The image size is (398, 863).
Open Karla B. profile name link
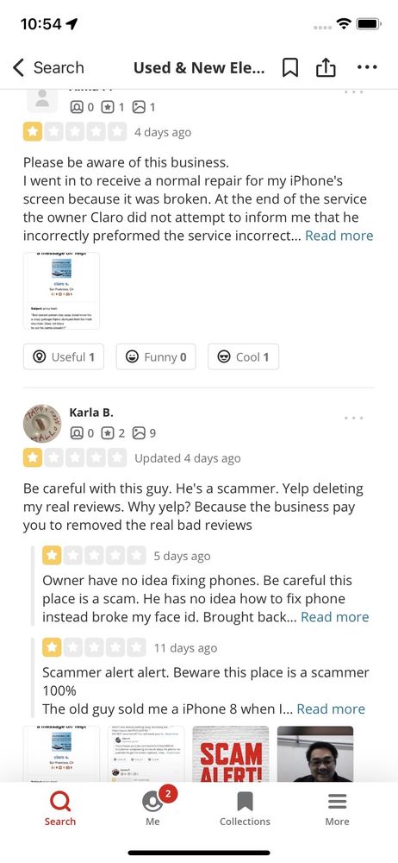tap(91, 413)
